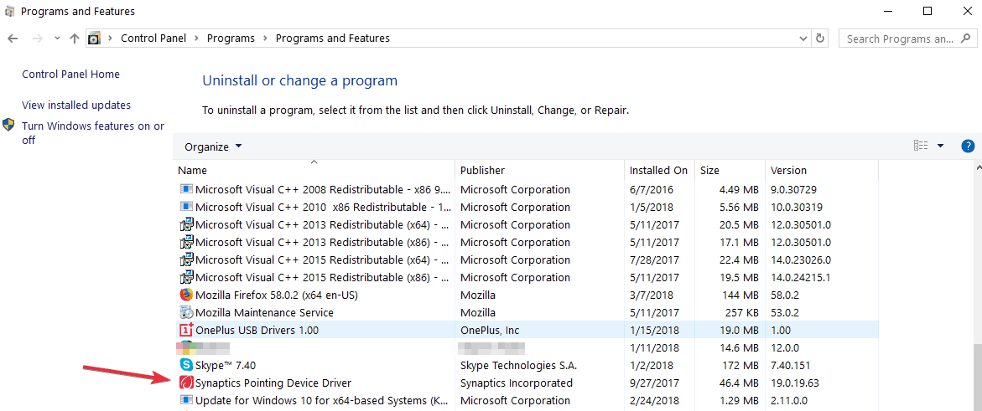Screen dimensions: 982x411
Task: Click the refresh icon in address bar
Action: (x=820, y=39)
